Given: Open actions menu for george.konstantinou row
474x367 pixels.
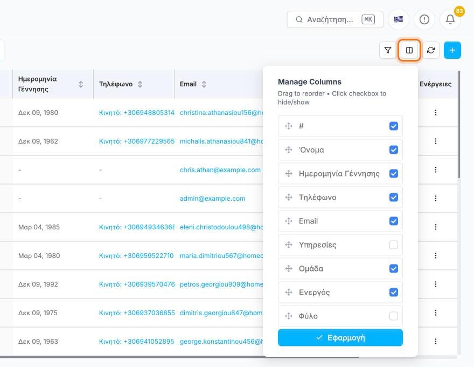Looking at the screenshot, I should tap(436, 341).
